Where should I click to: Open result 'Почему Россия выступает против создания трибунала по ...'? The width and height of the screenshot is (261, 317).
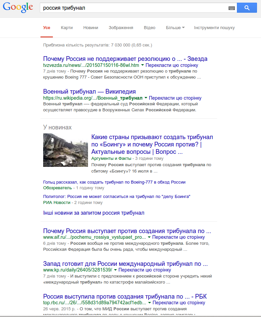tap(127, 231)
